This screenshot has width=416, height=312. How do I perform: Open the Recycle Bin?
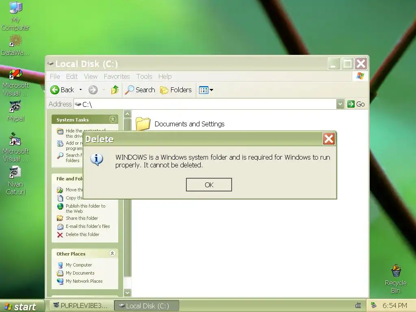(396, 279)
